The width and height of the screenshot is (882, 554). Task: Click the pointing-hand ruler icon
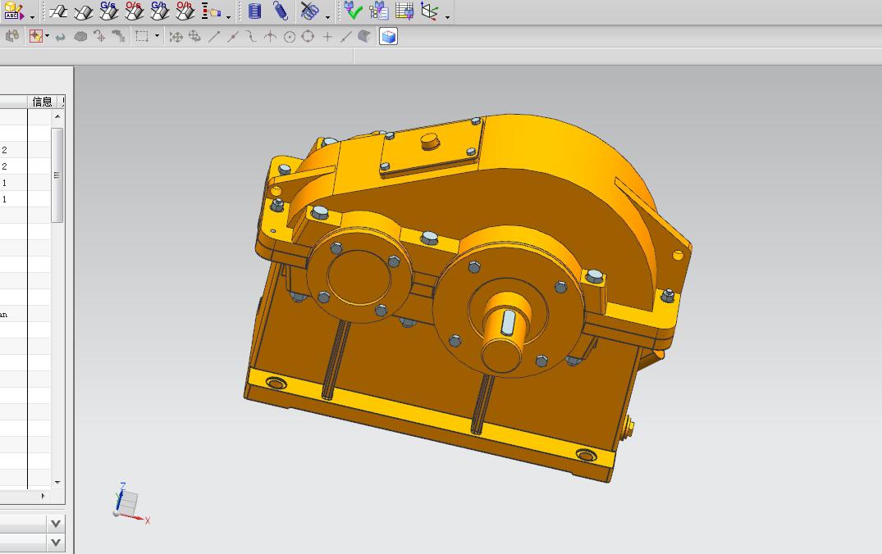click(x=211, y=11)
